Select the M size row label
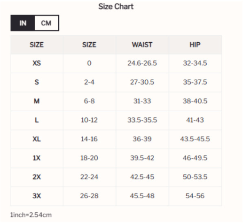 pos(37,101)
